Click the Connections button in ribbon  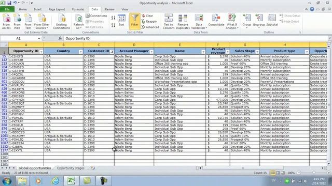coord(96,16)
